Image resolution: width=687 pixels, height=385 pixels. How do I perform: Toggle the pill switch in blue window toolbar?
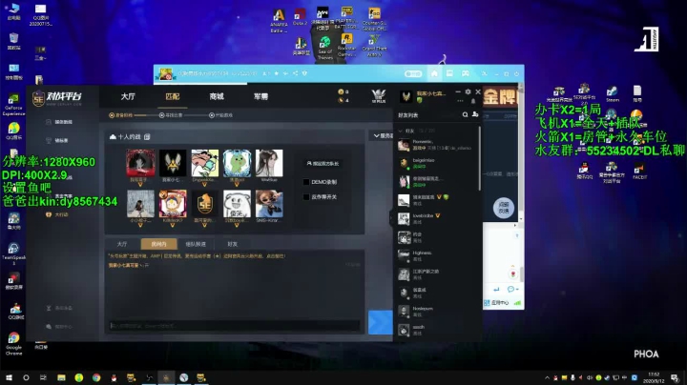[x=413, y=73]
